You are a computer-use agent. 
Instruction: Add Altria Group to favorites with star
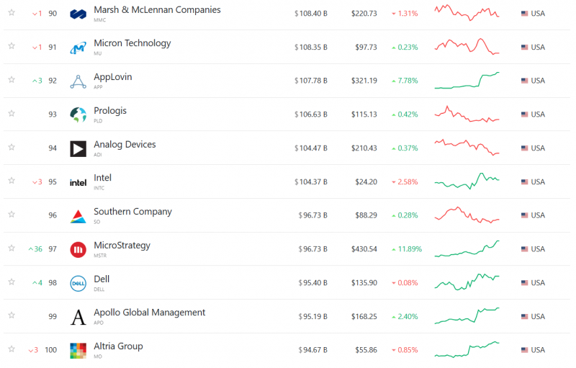pos(12,349)
